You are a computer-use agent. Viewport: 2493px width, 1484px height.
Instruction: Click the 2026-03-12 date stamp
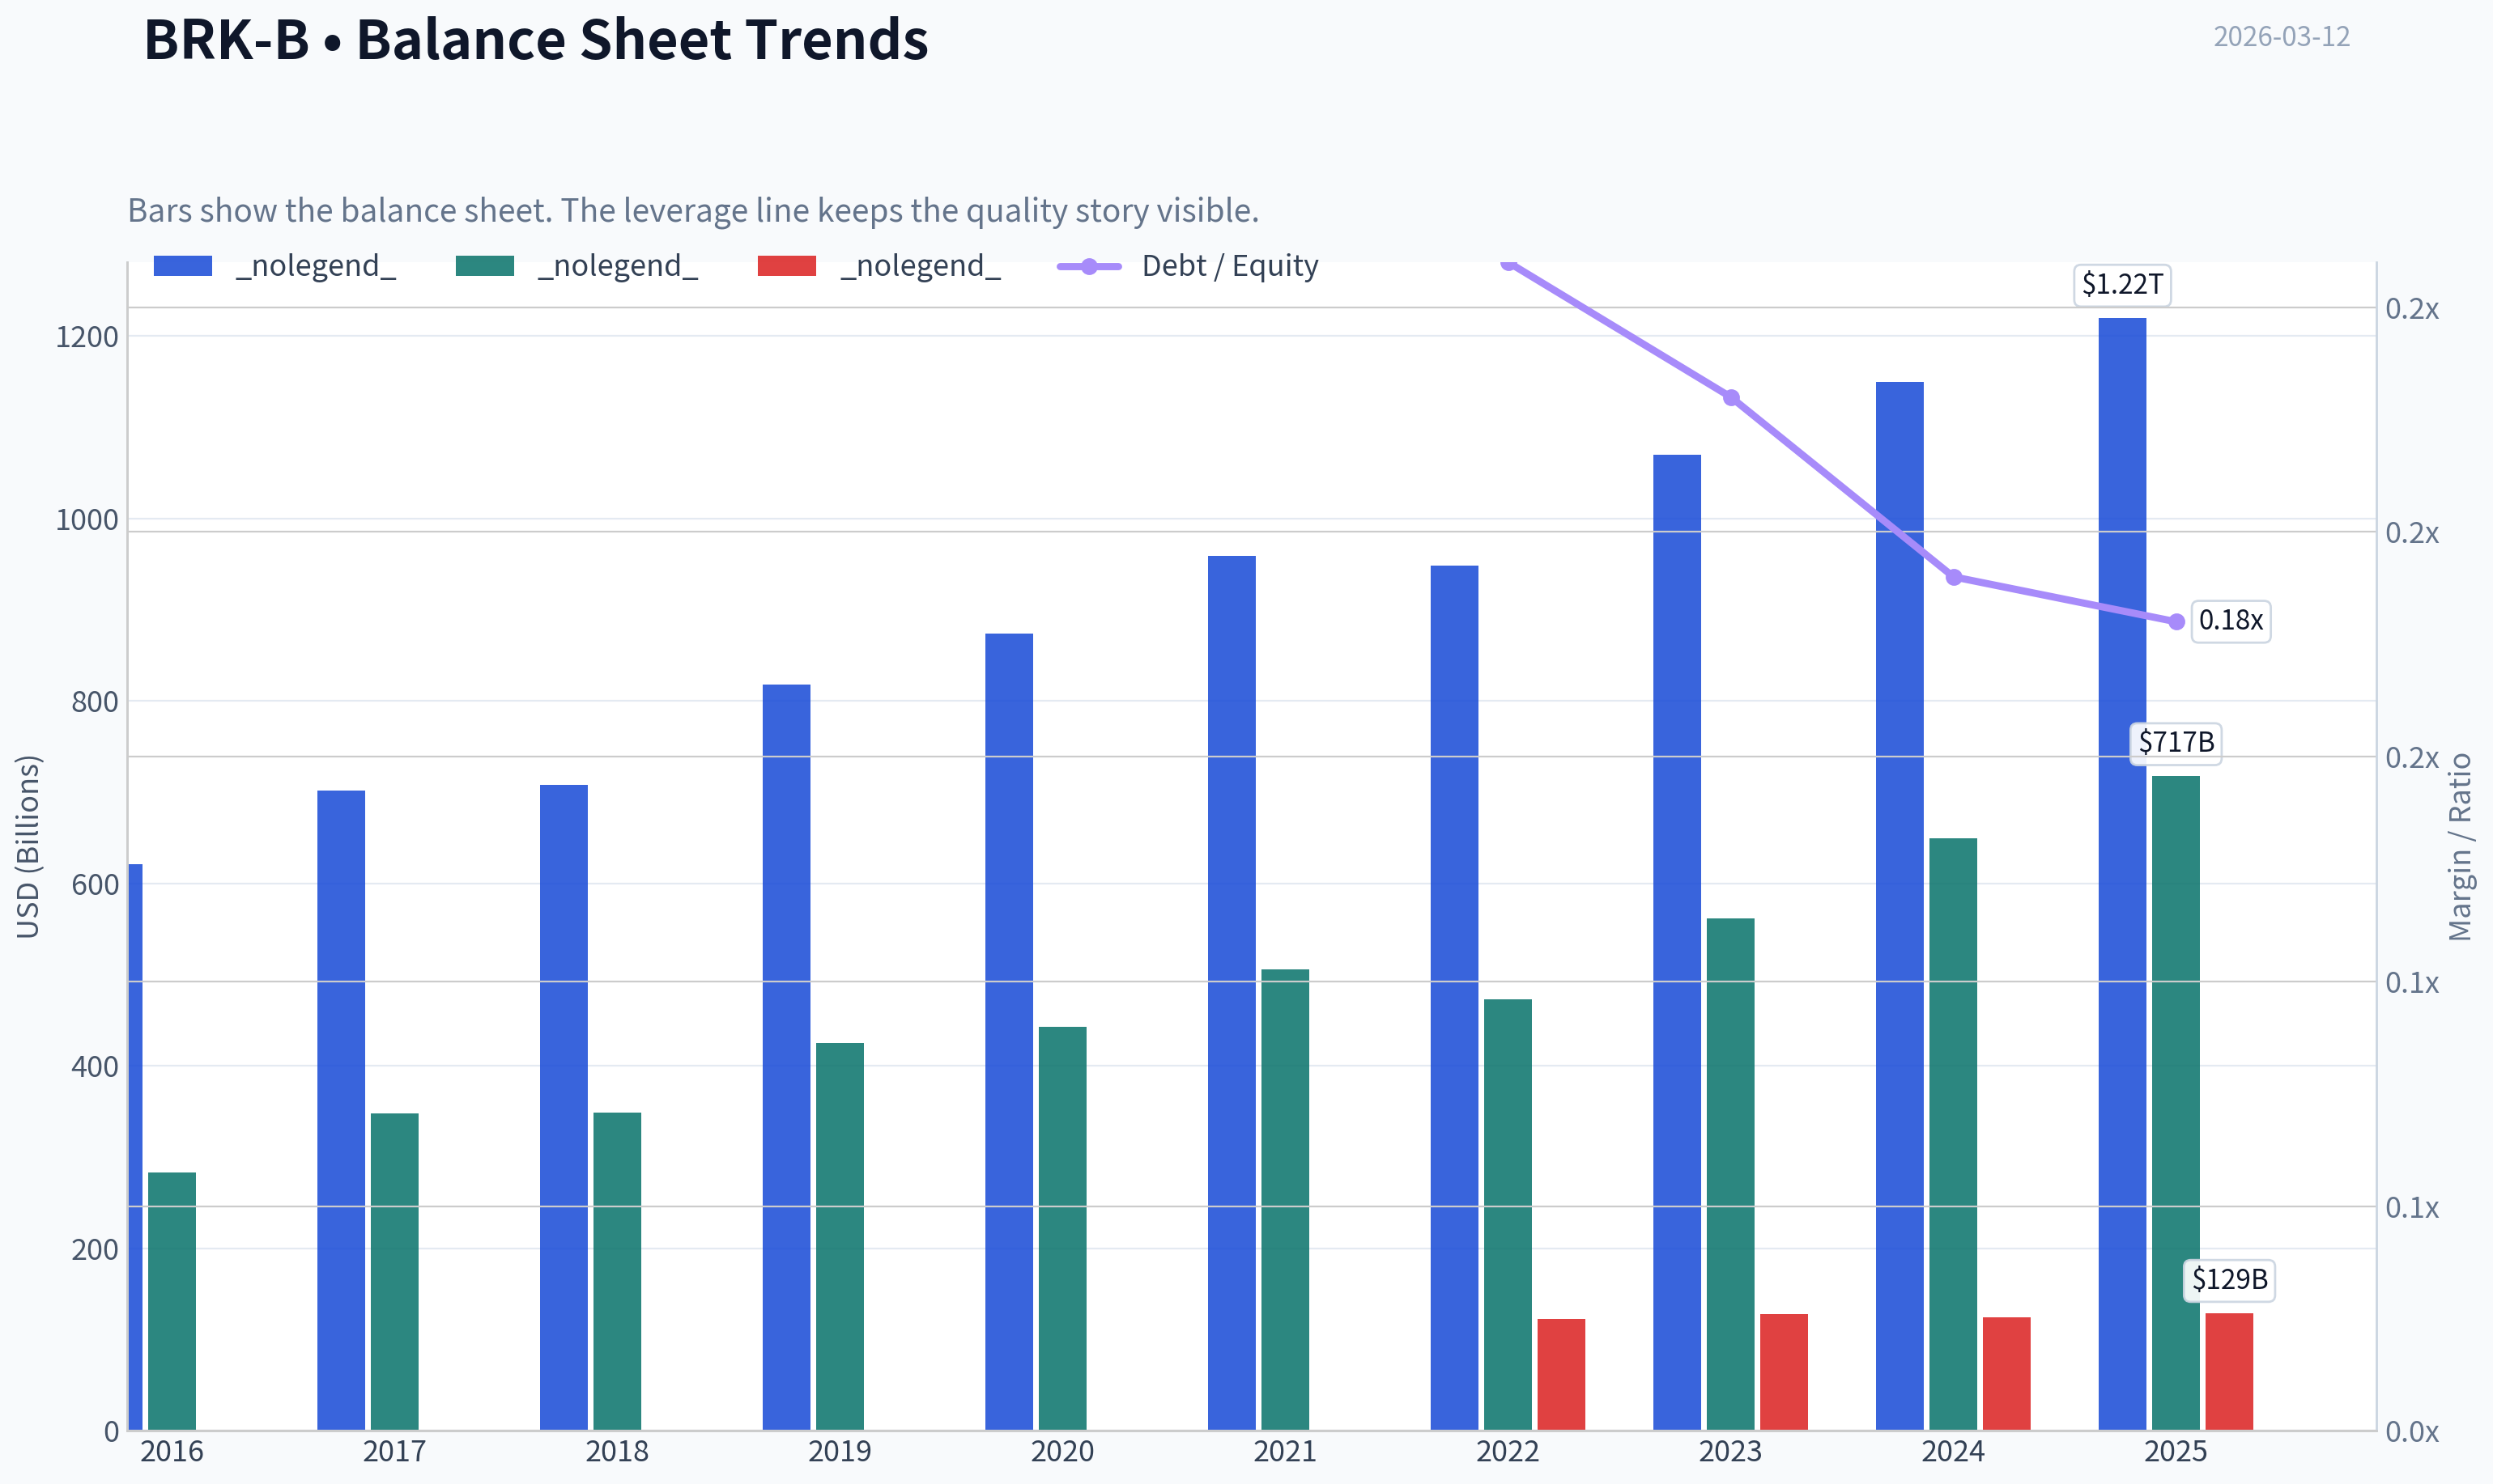[x=2281, y=36]
